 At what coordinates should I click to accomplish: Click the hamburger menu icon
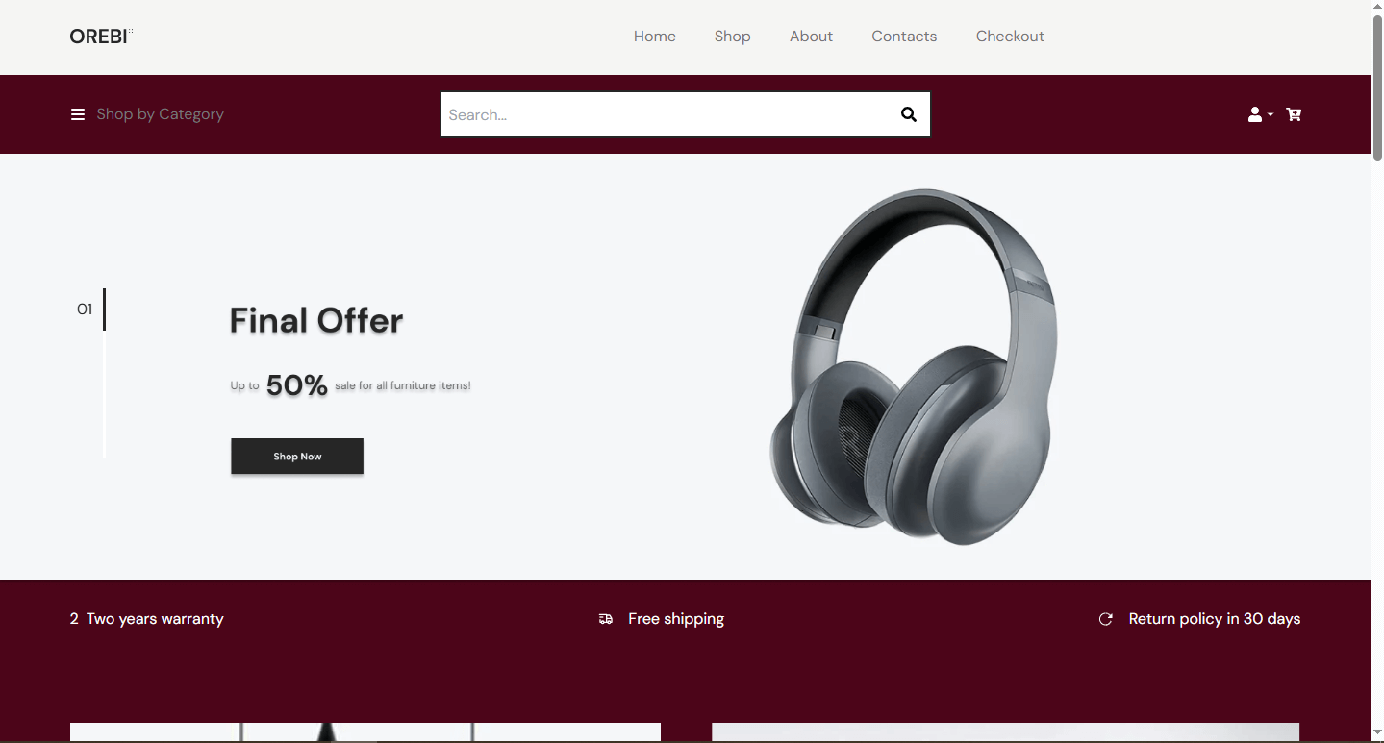(78, 114)
